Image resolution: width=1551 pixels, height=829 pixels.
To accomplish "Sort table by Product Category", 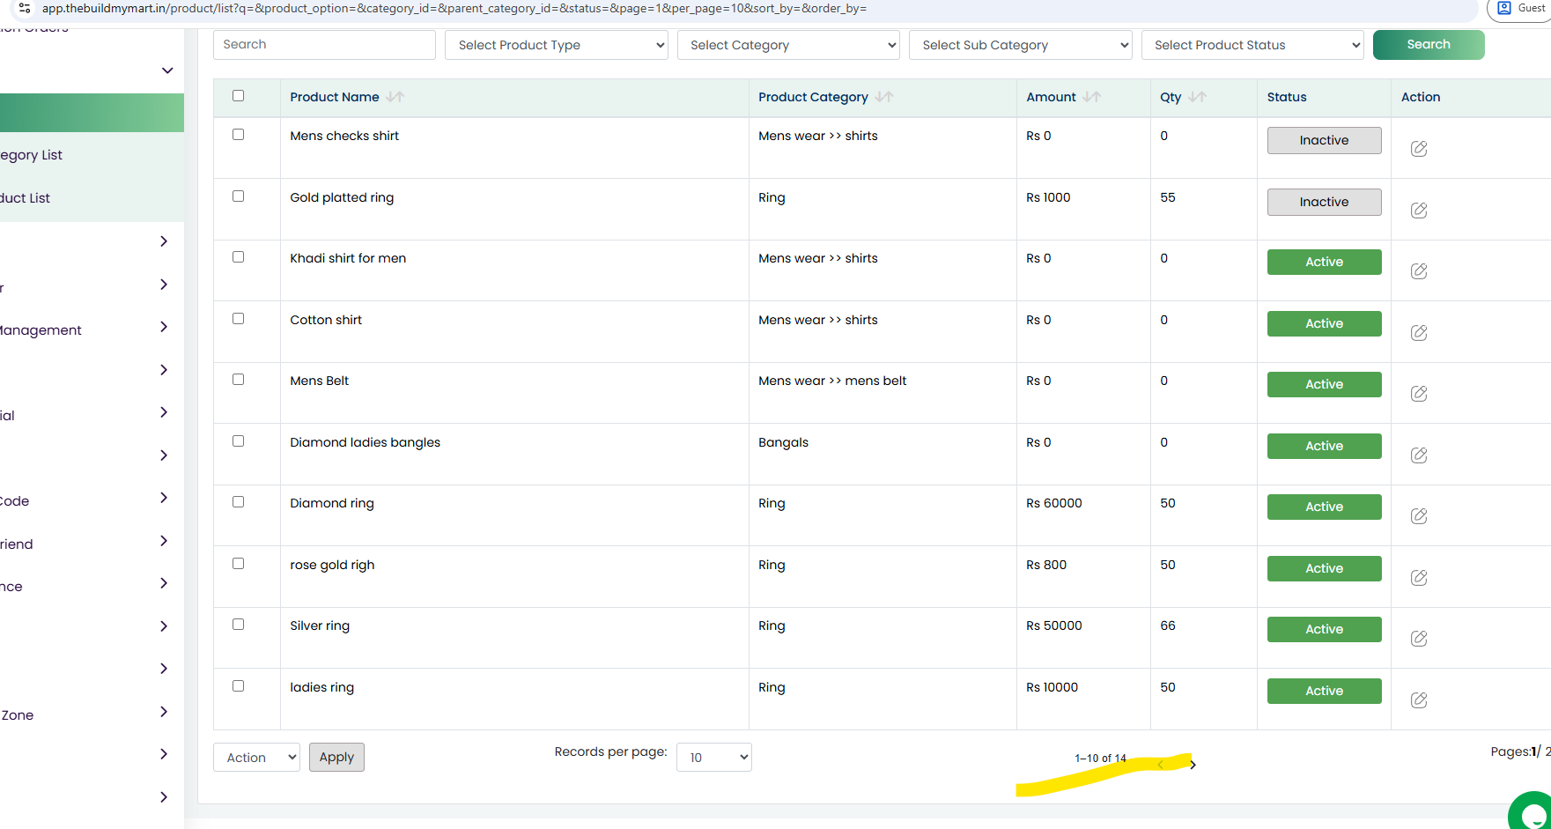I will (884, 97).
